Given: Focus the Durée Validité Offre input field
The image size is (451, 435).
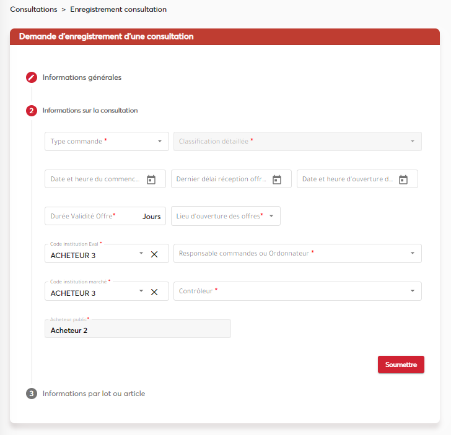Looking at the screenshot, I should coord(93,216).
